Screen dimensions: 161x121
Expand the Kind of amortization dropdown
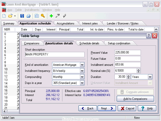point(82,65)
